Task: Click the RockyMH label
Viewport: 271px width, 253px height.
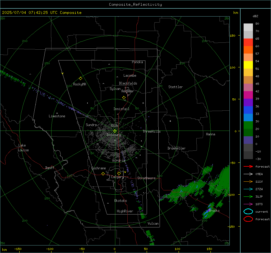Action: (79, 84)
